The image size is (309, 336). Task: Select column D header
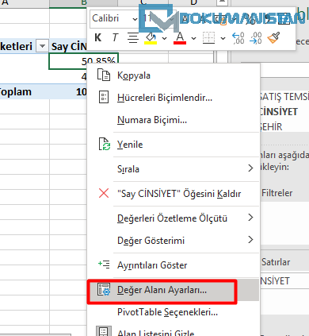[193, 3]
